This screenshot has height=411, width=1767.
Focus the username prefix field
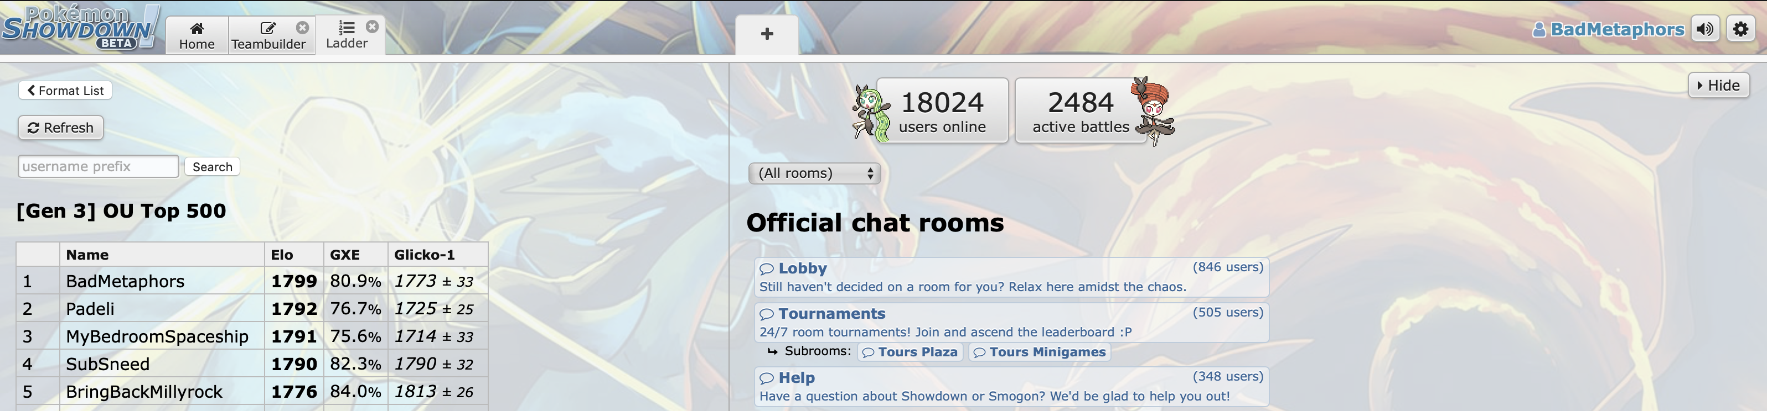(x=98, y=166)
